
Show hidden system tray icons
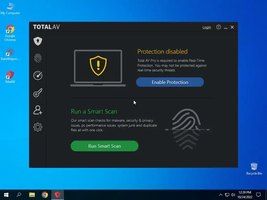221,195
